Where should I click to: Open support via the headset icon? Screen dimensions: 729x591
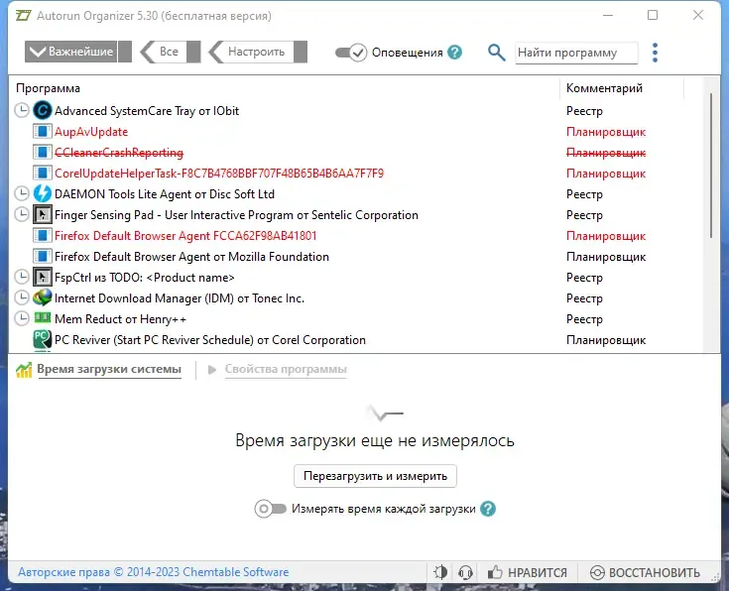[465, 572]
